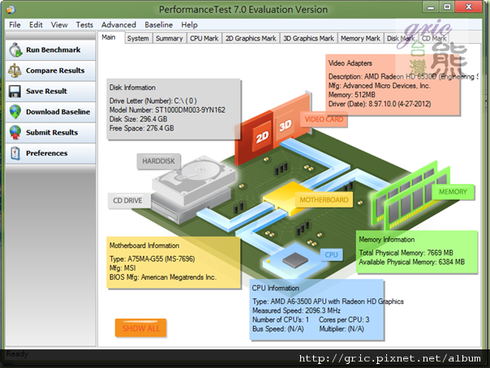Click the BIOS Mfg American Megatrends text
490x368 pixels.
click(162, 277)
